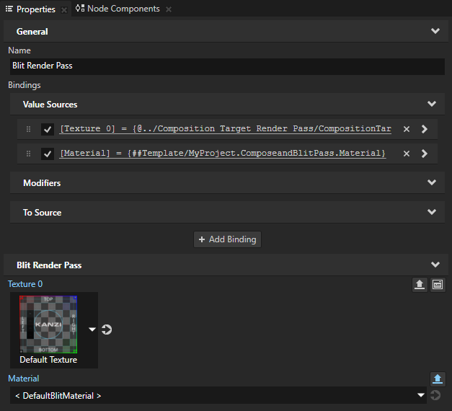Open the Default Texture dropdown arrow

[92, 330]
